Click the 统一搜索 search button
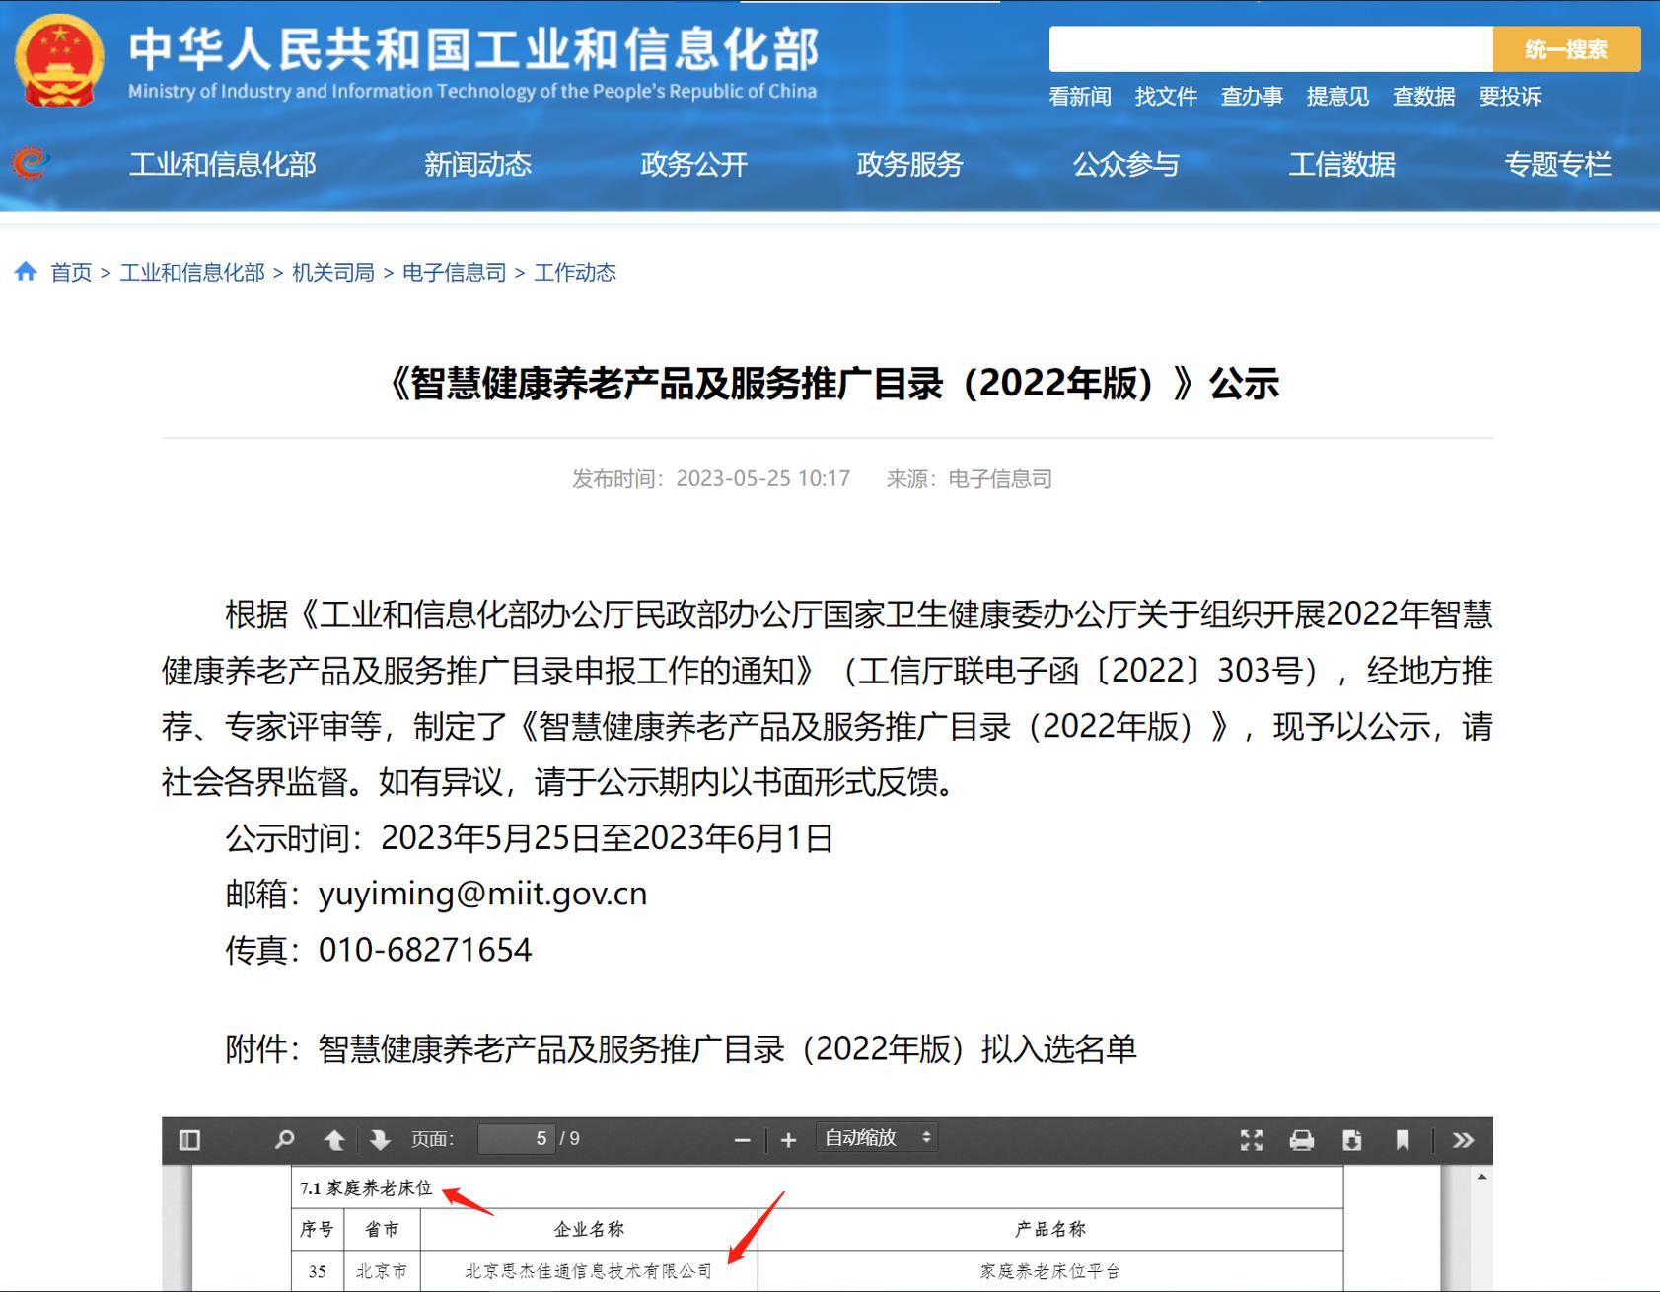This screenshot has height=1292, width=1660. [1566, 49]
